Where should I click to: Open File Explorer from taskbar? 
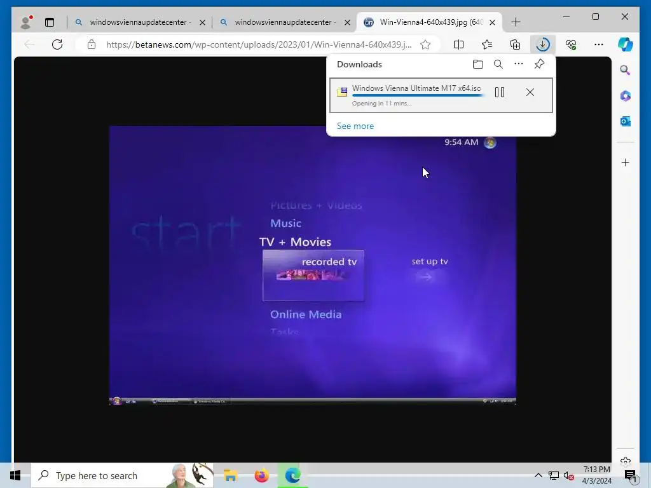[230, 475]
